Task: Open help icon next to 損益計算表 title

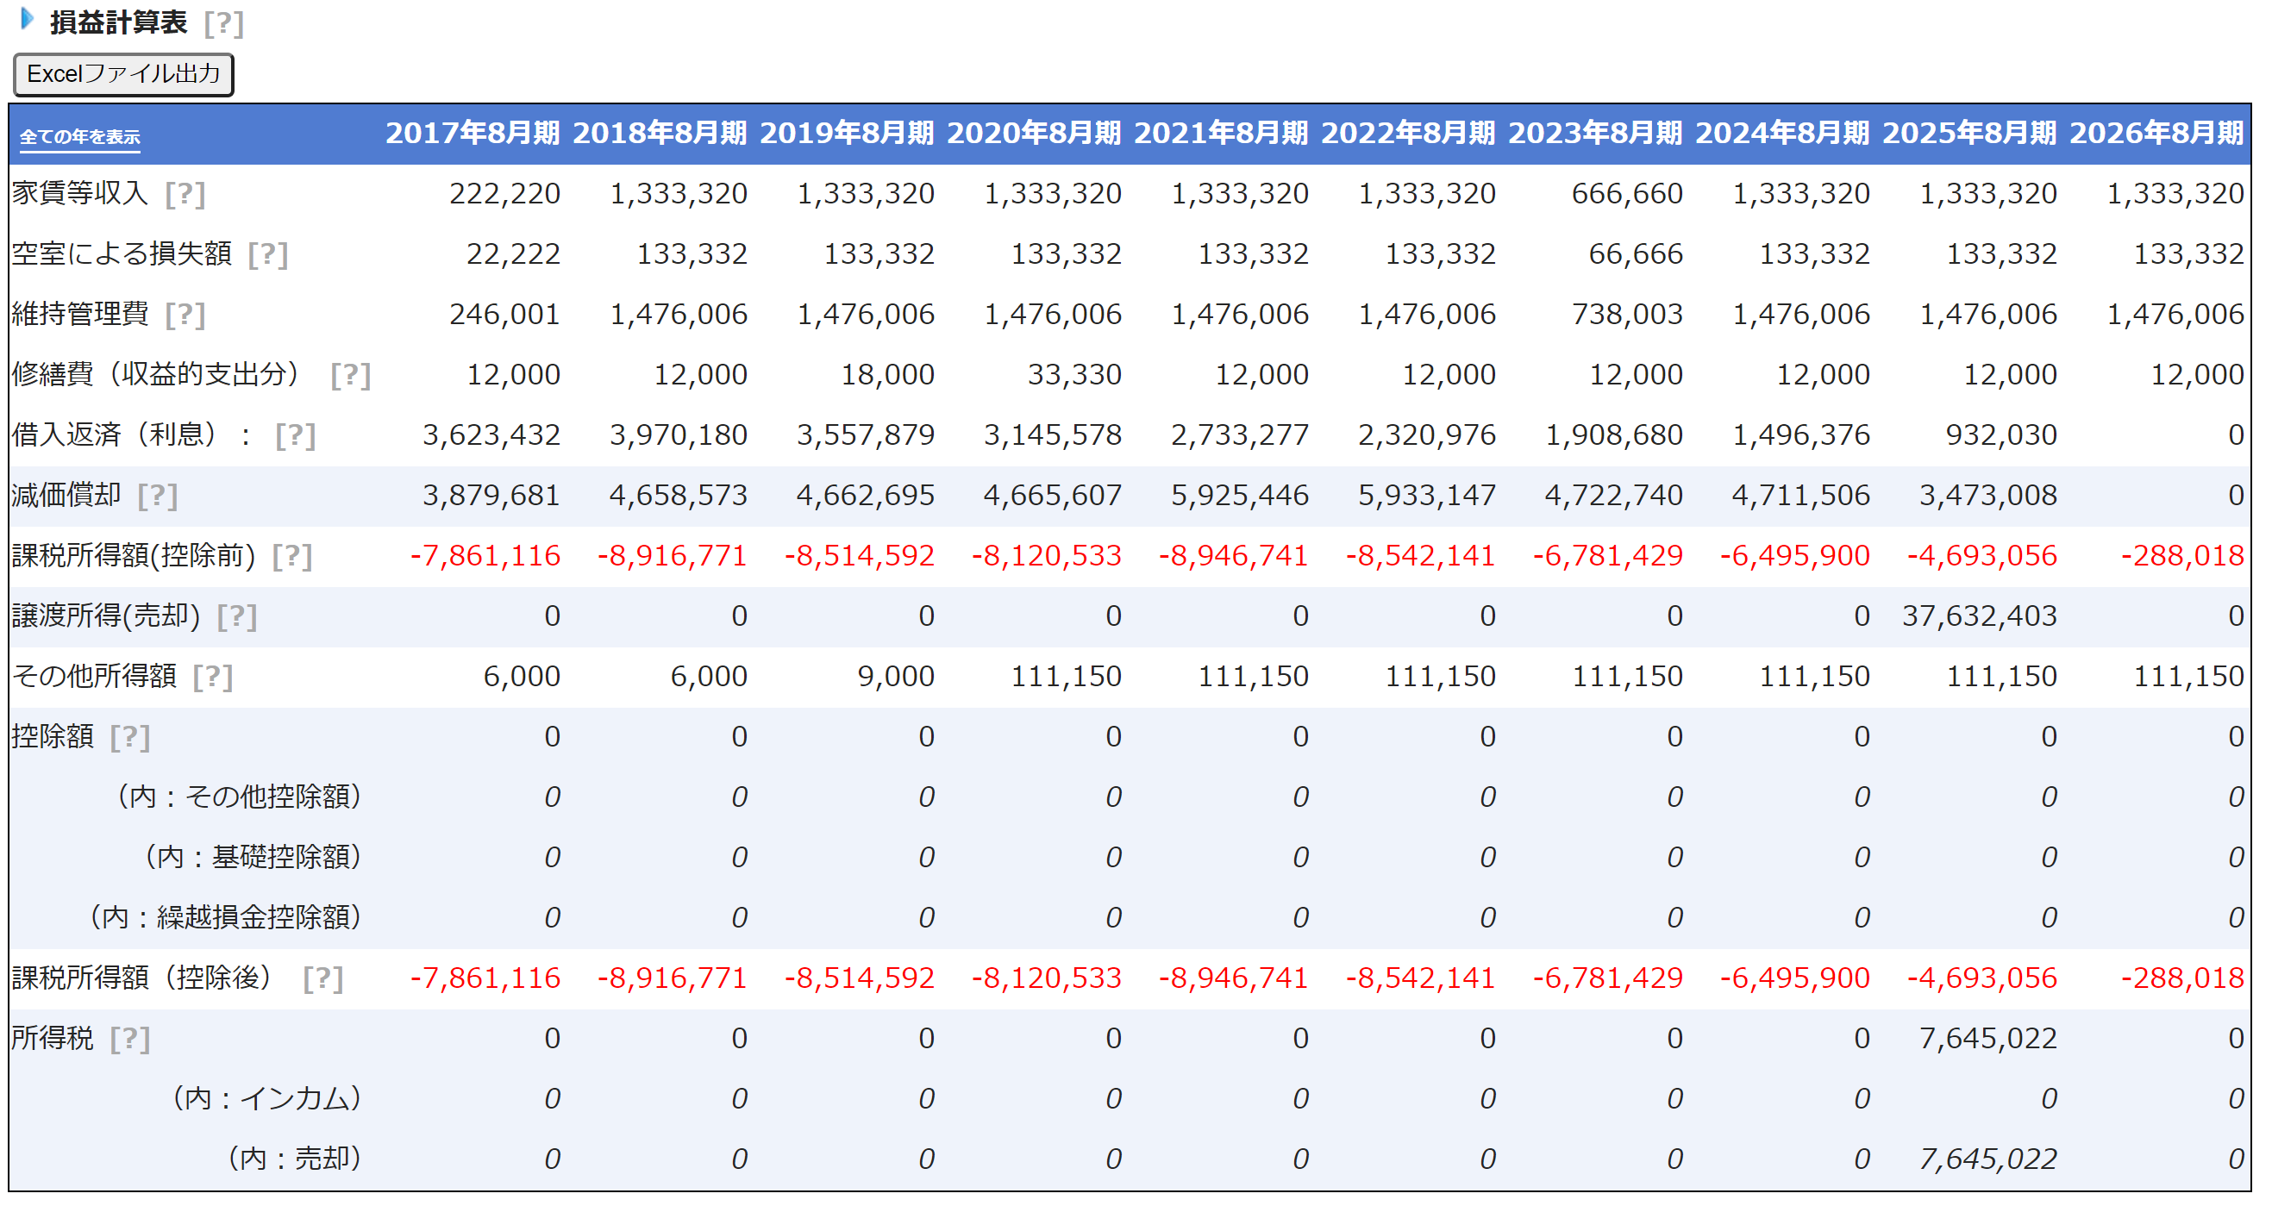Action: pos(223,23)
